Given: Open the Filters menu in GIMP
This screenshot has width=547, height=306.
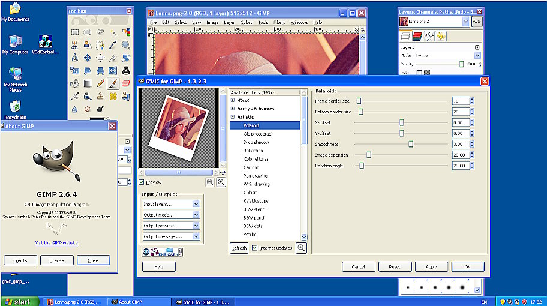Looking at the screenshot, I should coord(279,22).
